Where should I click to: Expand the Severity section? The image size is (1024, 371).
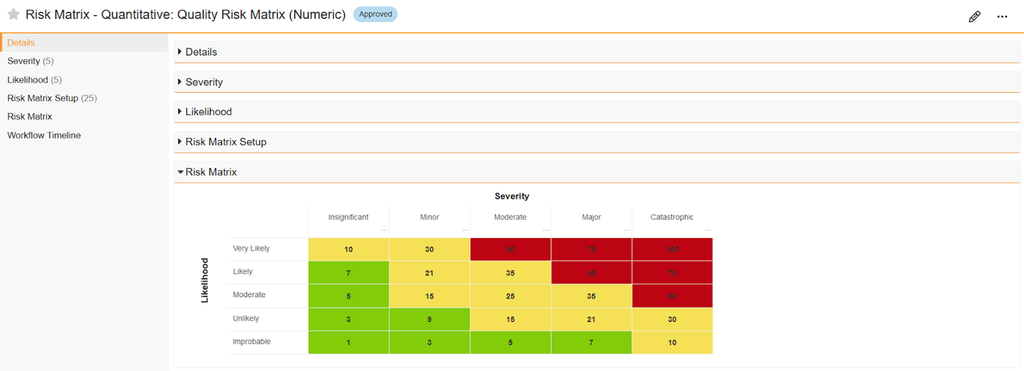coord(204,82)
